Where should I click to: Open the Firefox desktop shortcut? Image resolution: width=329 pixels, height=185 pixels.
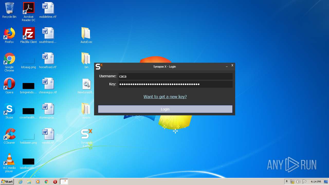pyautogui.click(x=9, y=35)
